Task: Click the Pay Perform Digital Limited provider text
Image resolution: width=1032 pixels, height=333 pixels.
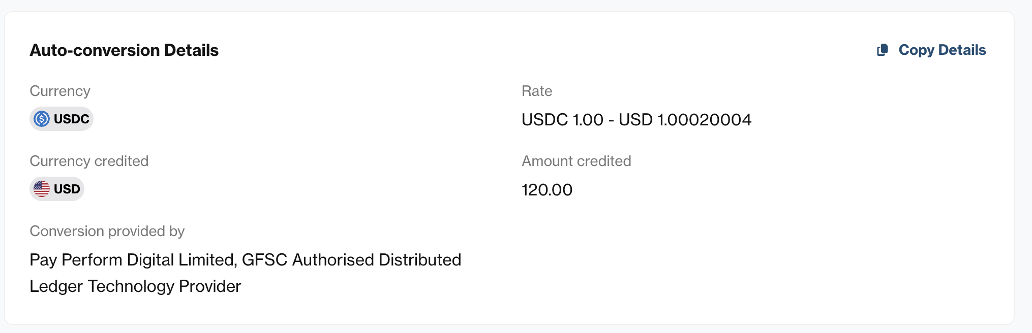Action: click(x=133, y=260)
